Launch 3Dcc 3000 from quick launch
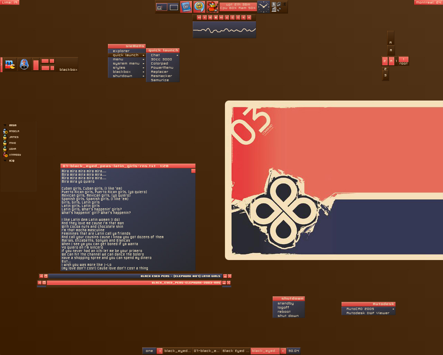 pos(163,59)
